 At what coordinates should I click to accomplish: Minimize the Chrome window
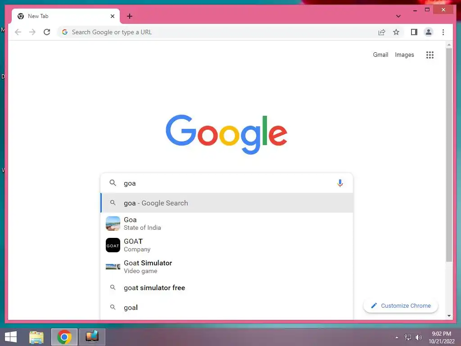(x=415, y=10)
